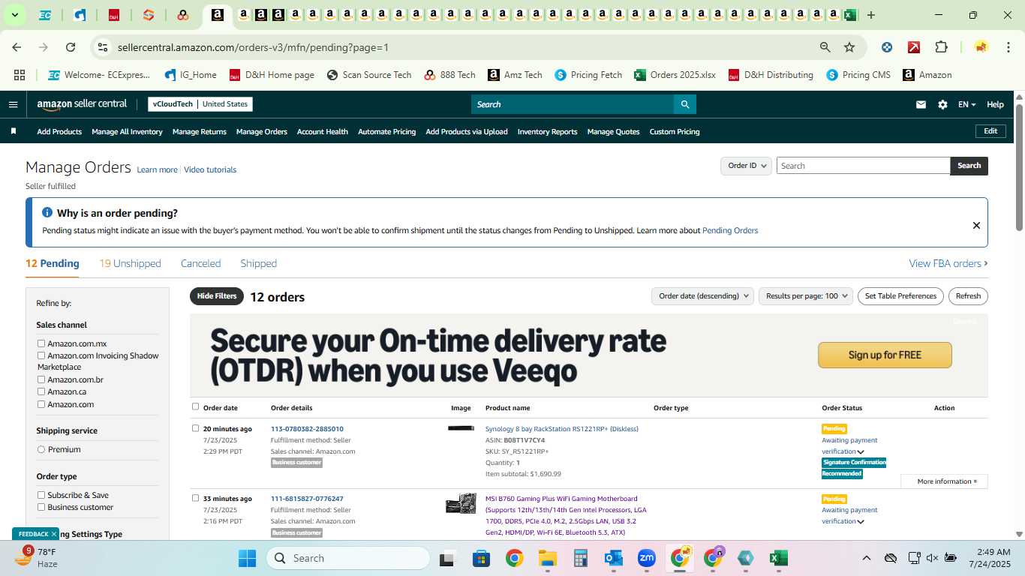Viewport: 1025px width, 576px height.
Task: Switch to the 19 Unshipped tab
Action: [130, 263]
